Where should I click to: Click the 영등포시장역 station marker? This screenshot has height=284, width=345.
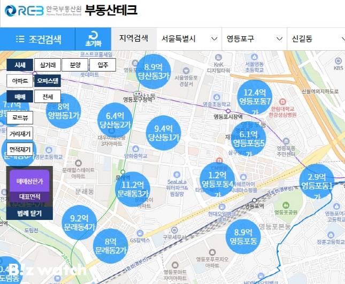tap(228, 111)
